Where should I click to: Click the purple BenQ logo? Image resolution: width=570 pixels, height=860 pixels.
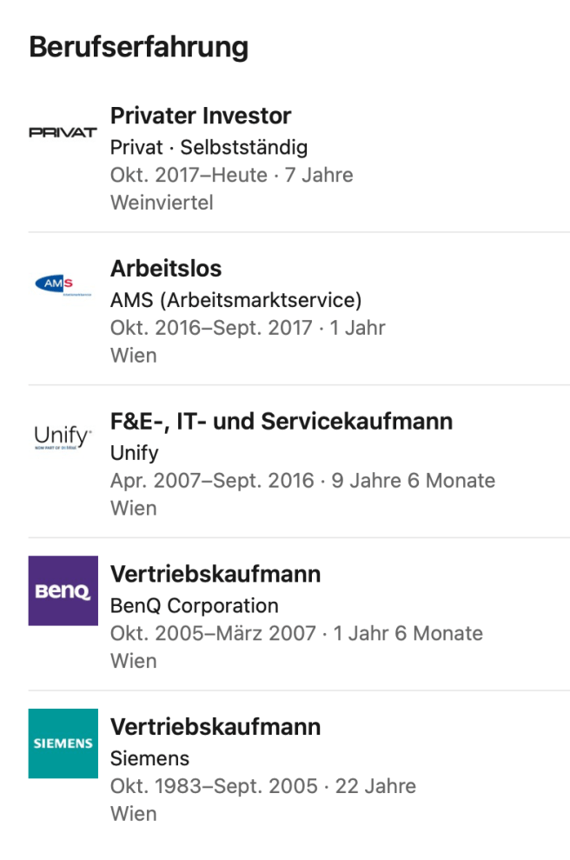(x=63, y=590)
